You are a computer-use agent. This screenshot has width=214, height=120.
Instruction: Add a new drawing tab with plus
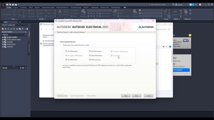point(20,22)
